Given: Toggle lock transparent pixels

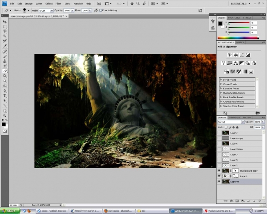Looking at the screenshot, I should point(226,128).
